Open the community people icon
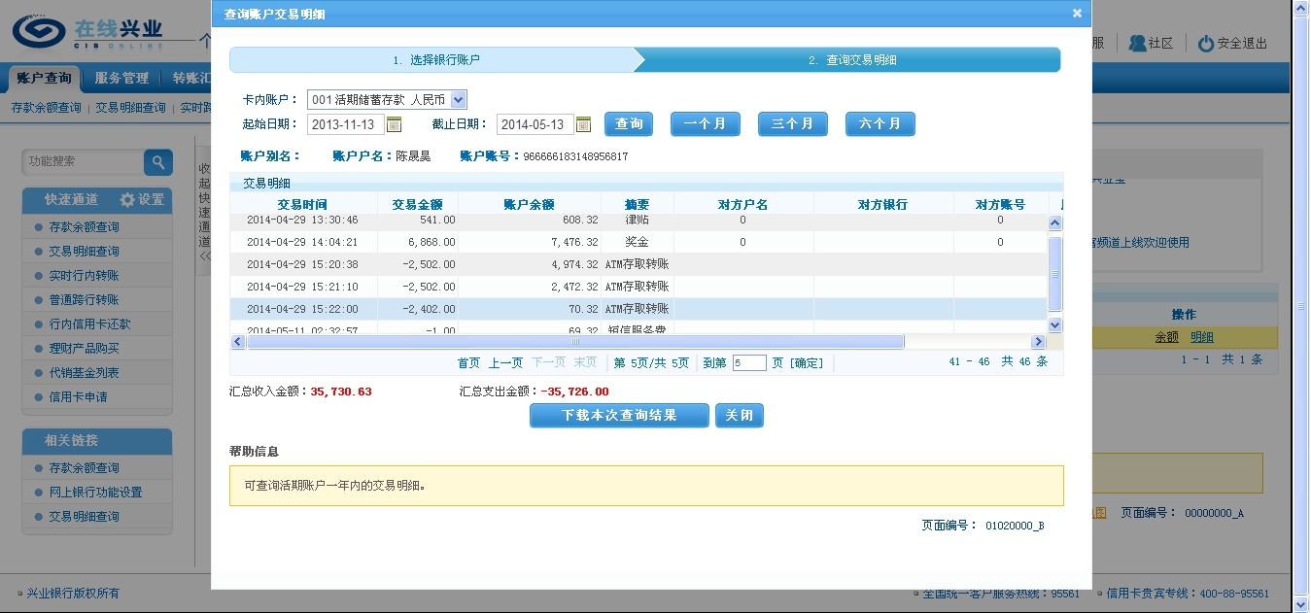Screen dimensions: 1311x613 click(x=1137, y=44)
